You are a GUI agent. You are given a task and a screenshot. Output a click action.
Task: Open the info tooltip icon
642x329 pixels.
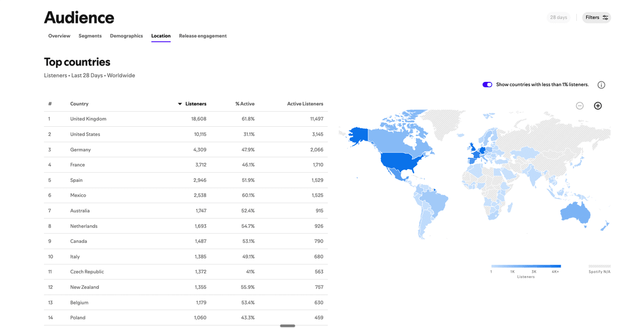(601, 85)
